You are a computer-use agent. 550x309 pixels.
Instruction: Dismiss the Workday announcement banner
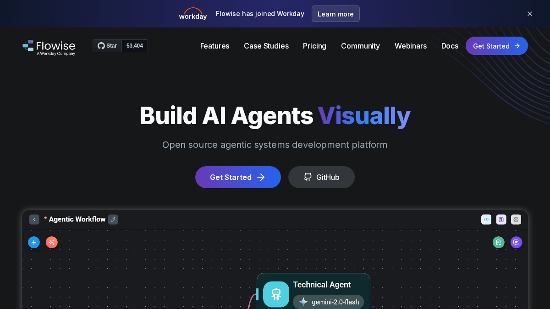530,14
